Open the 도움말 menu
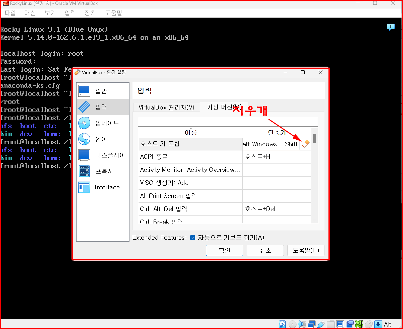Screen dimensions: 403x329 click(113, 13)
